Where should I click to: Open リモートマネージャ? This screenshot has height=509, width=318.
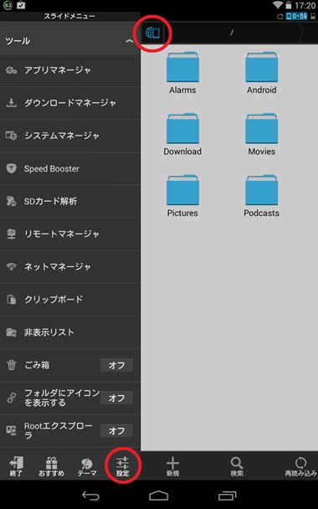[x=70, y=234]
